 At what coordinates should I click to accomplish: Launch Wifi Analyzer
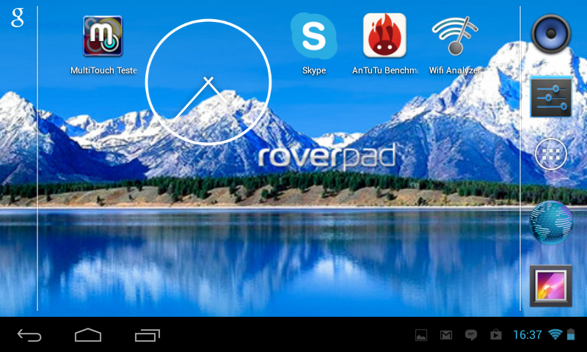[x=455, y=35]
